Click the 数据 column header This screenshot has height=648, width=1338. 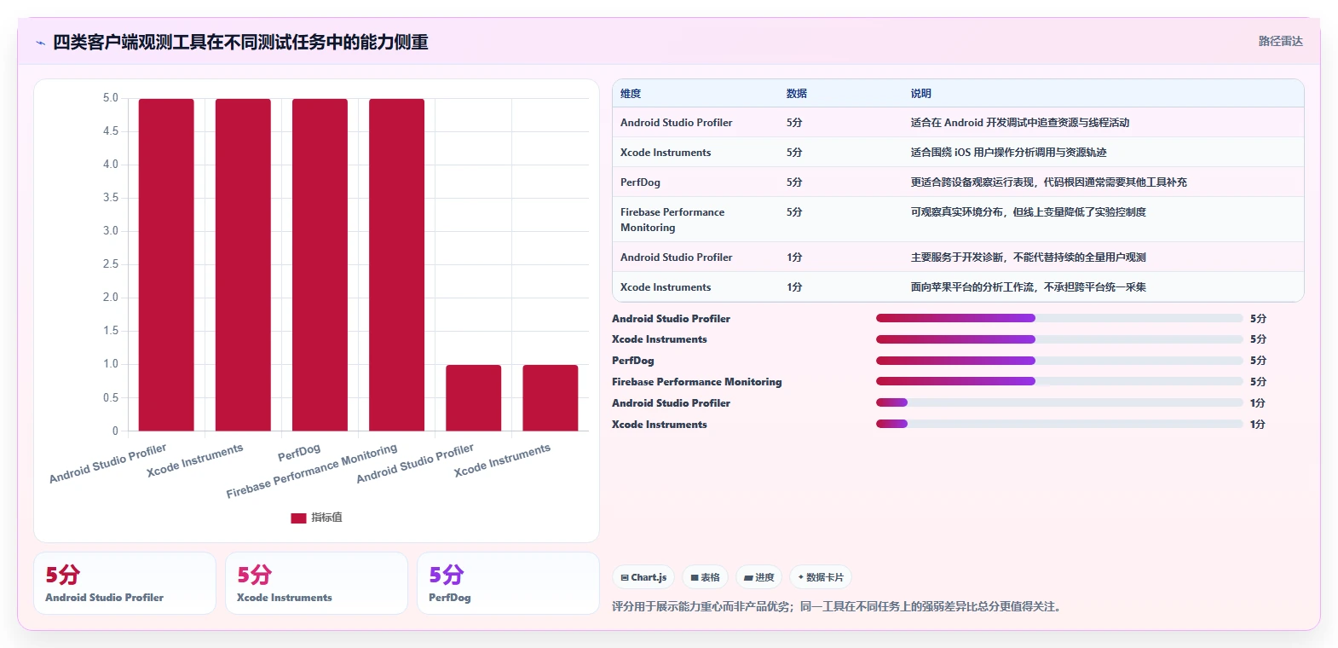(797, 94)
